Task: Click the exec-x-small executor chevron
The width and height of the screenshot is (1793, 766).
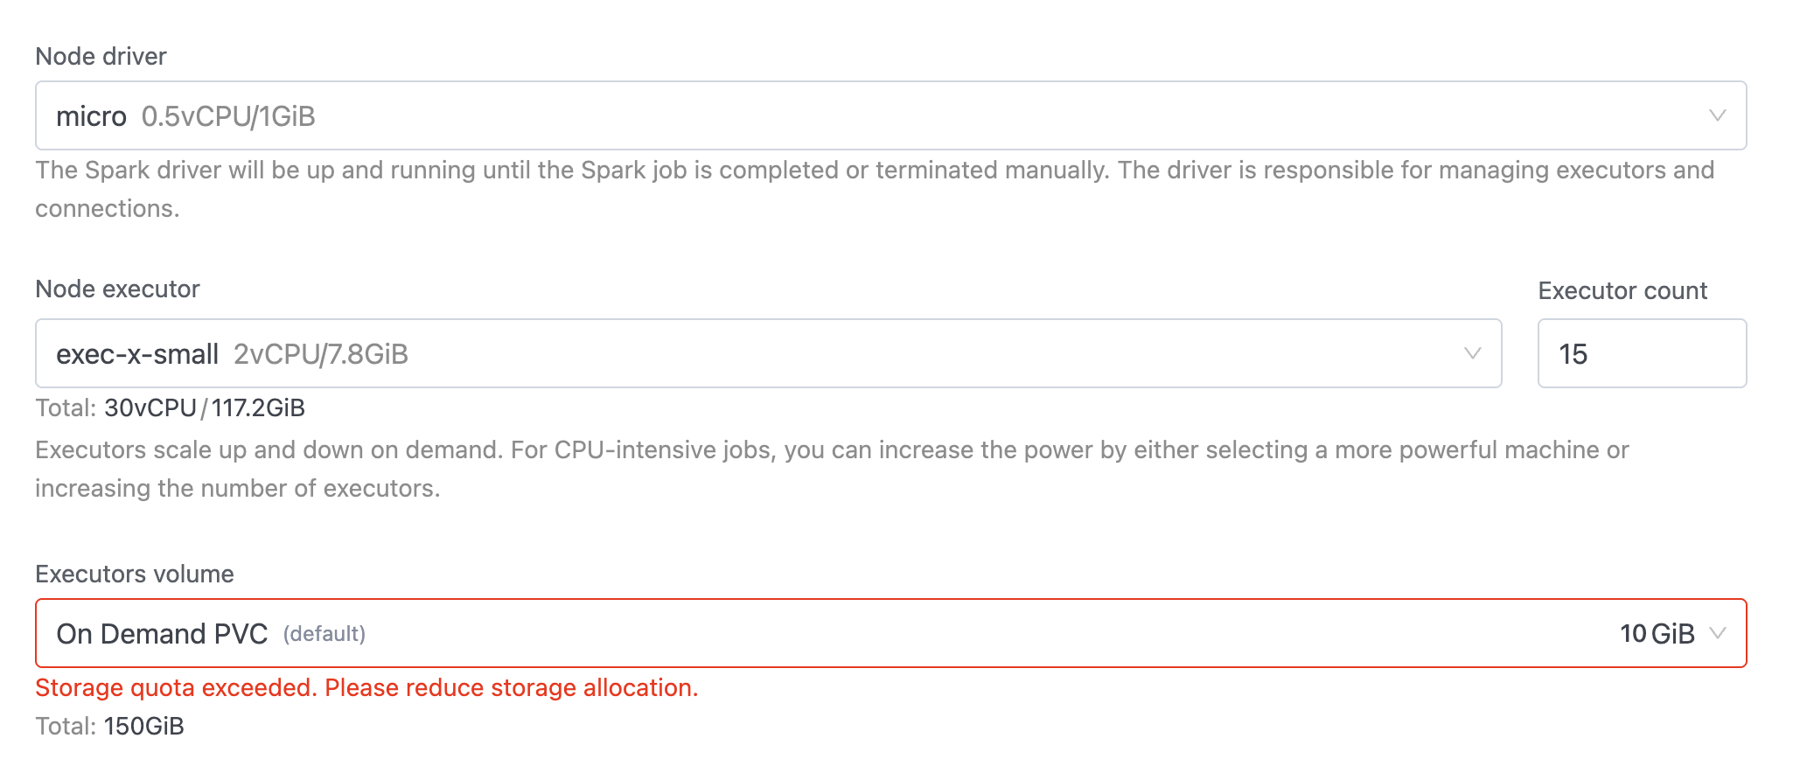Action: point(1474,352)
